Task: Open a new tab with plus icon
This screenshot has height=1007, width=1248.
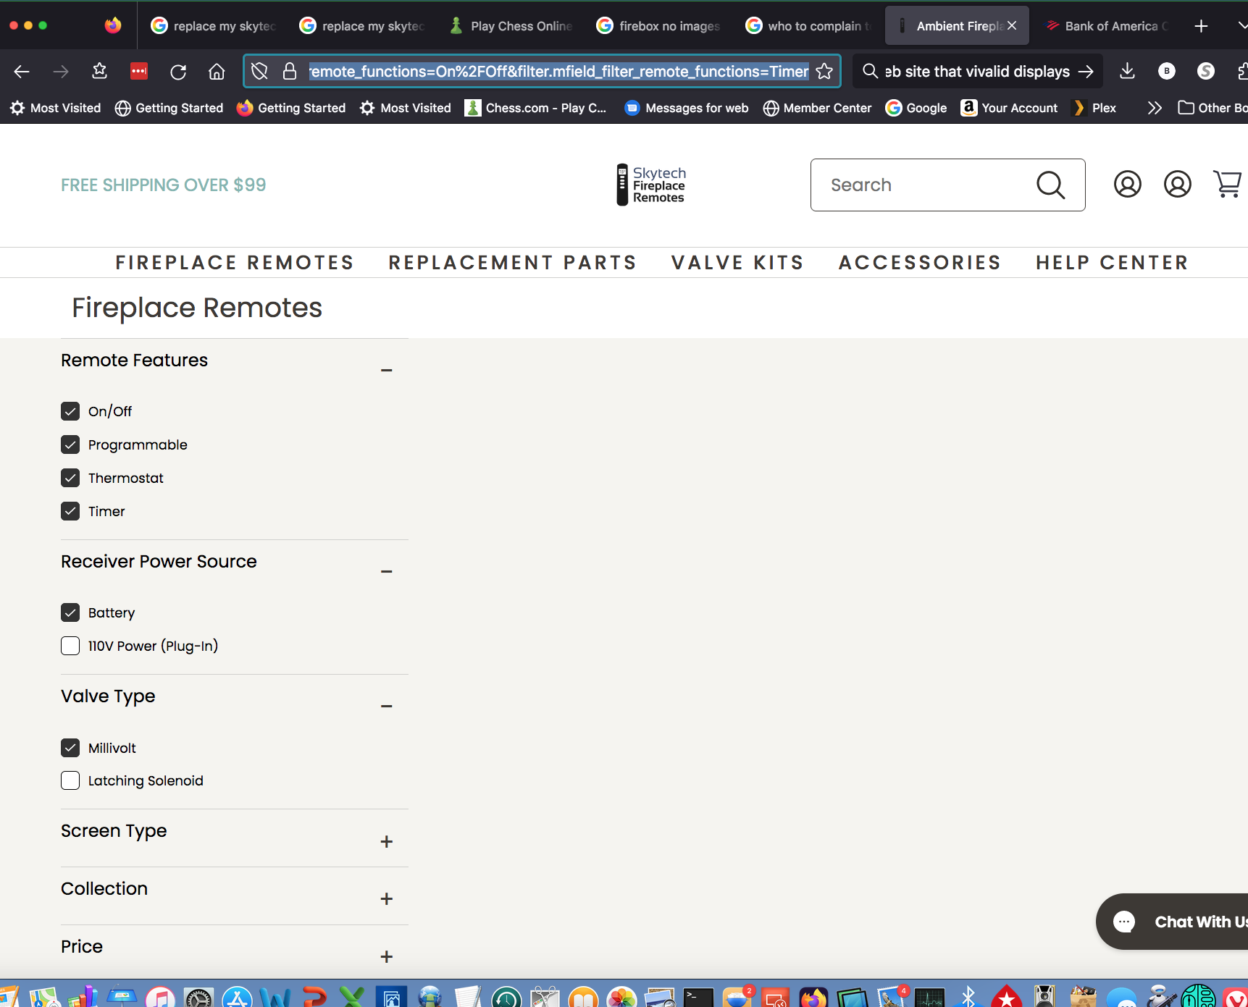Action: click(x=1201, y=26)
